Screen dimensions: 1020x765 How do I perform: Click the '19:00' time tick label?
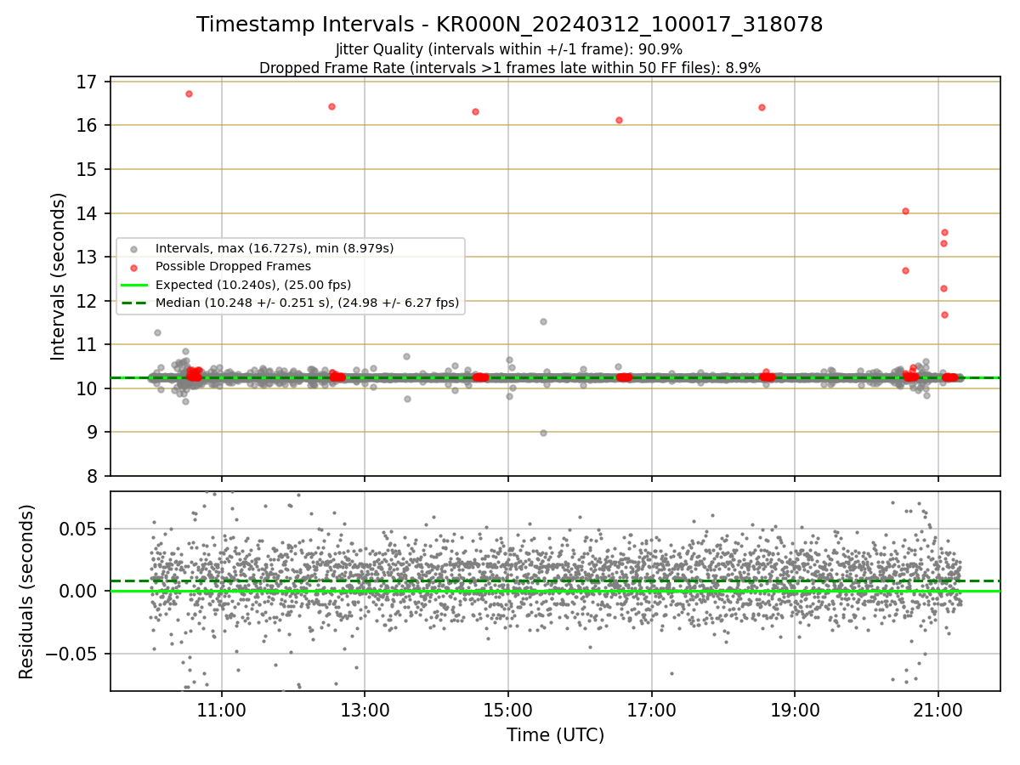pyautogui.click(x=795, y=708)
